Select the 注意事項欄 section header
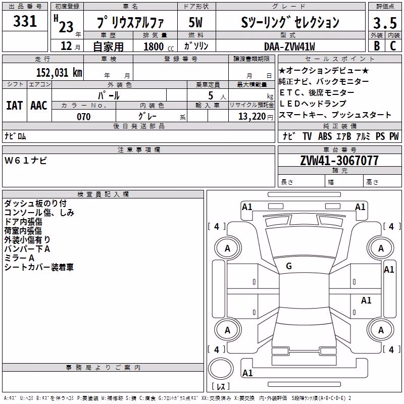Image resolution: width=404 pixels, height=404 pixels. point(138,149)
